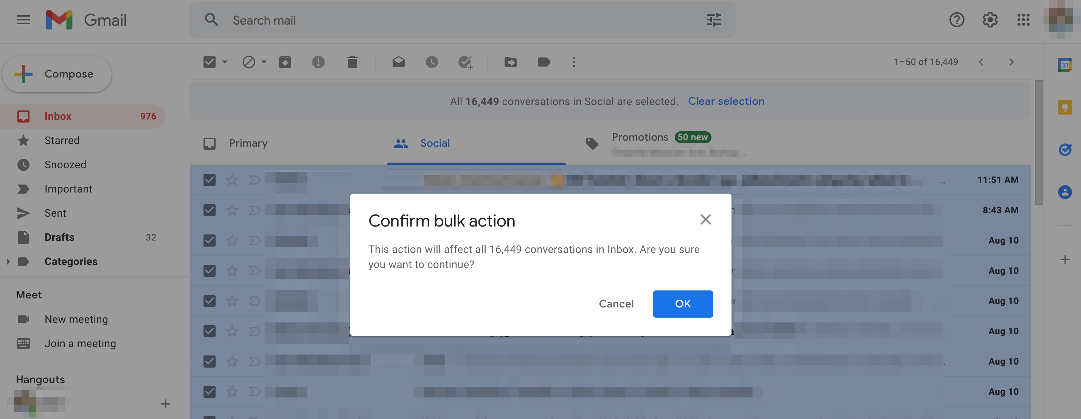The width and height of the screenshot is (1081, 419).
Task: Open advanced search options
Action: pos(713,20)
